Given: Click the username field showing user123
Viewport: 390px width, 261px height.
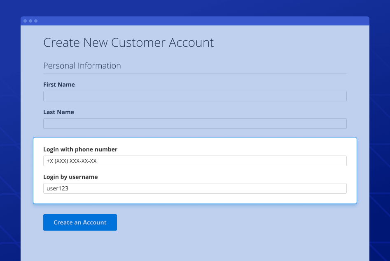Looking at the screenshot, I should [x=194, y=188].
